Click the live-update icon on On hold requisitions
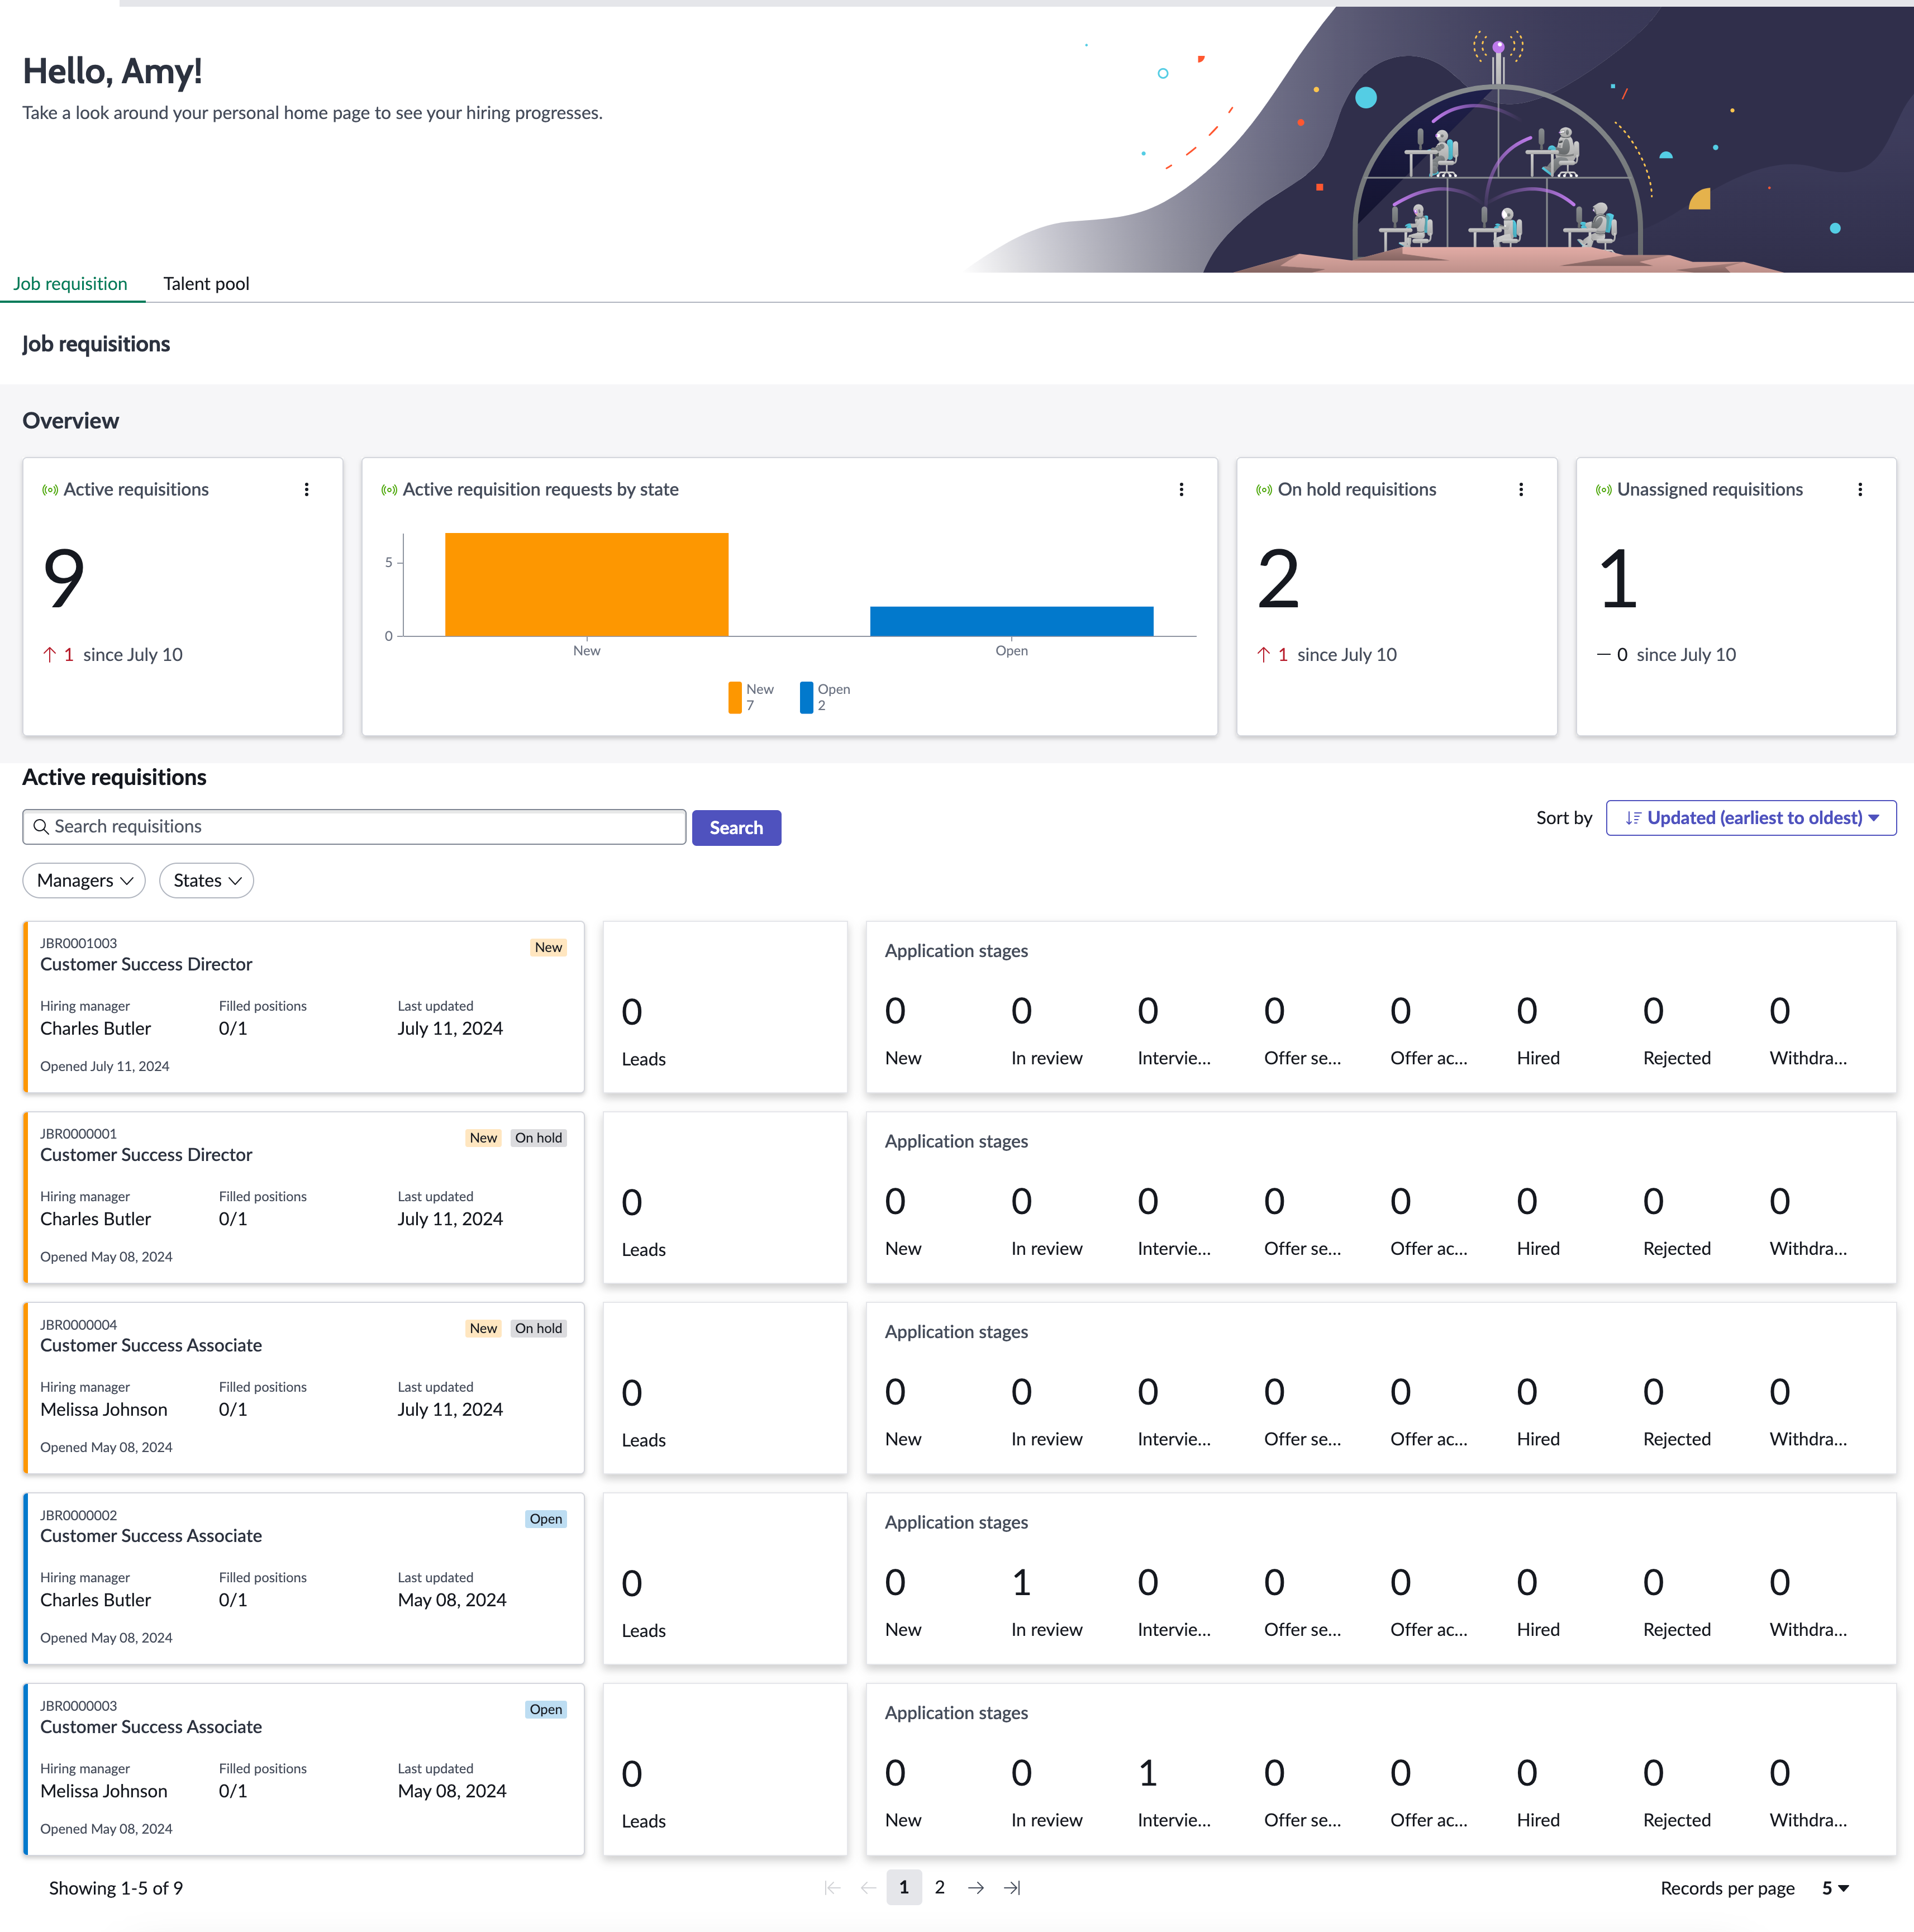Viewport: 1914px width, 1932px height. [1264, 490]
